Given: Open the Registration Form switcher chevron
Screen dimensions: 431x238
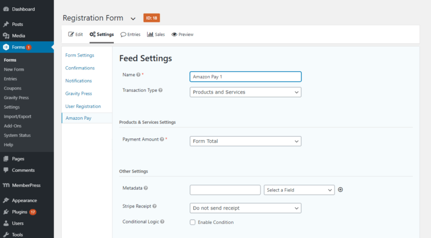Looking at the screenshot, I should pos(133,19).
